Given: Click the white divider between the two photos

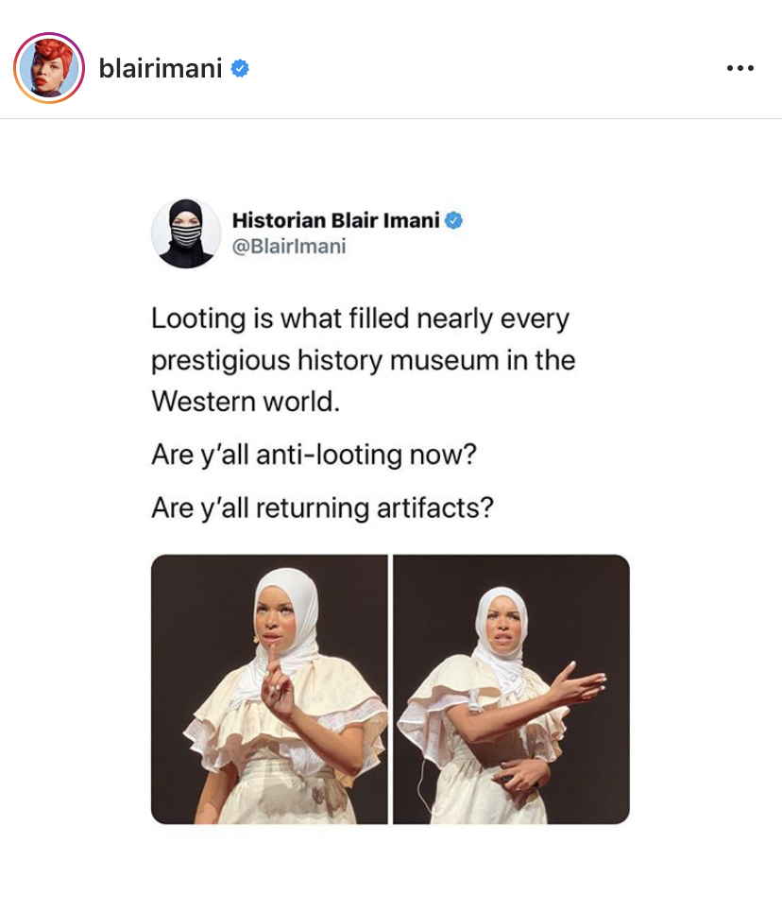Looking at the screenshot, I should pos(390,689).
